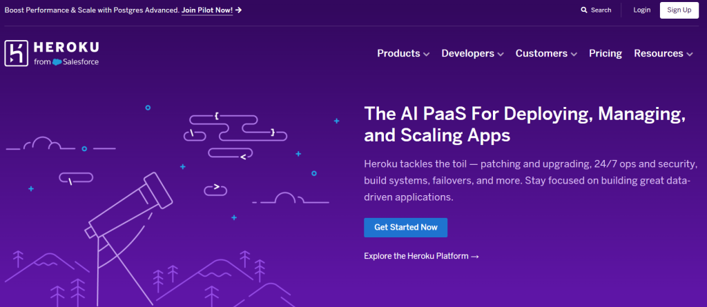The height and width of the screenshot is (307, 707).
Task: Expand the Resources dropdown chevron
Action: pyautogui.click(x=690, y=54)
